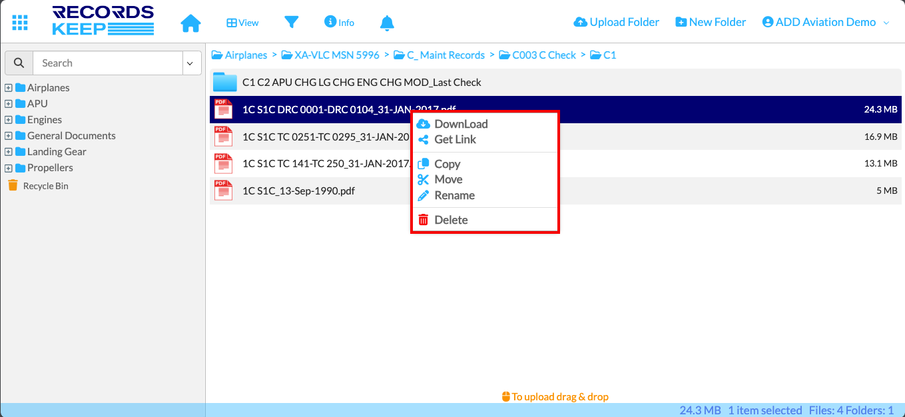Click PDF icon of 1C S1C_13-Sep-1990.pdf
905x417 pixels.
coord(223,191)
